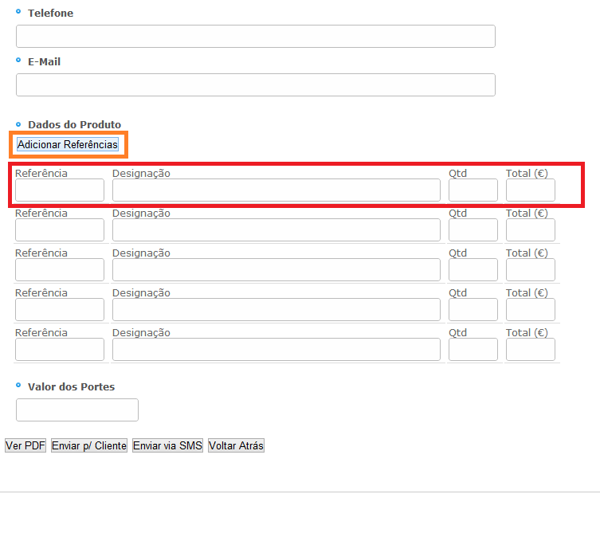Focus the third row Total (€) field

[530, 270]
